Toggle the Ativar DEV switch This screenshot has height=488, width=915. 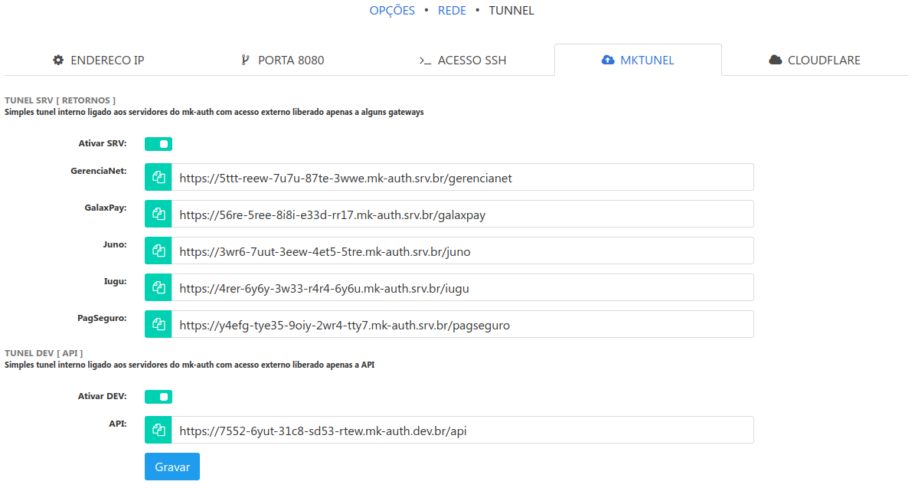pos(158,397)
